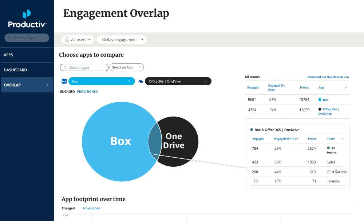Sort overlap table by Engaged % / Prov
Viewport: 364px width, 221px height.
286,139
